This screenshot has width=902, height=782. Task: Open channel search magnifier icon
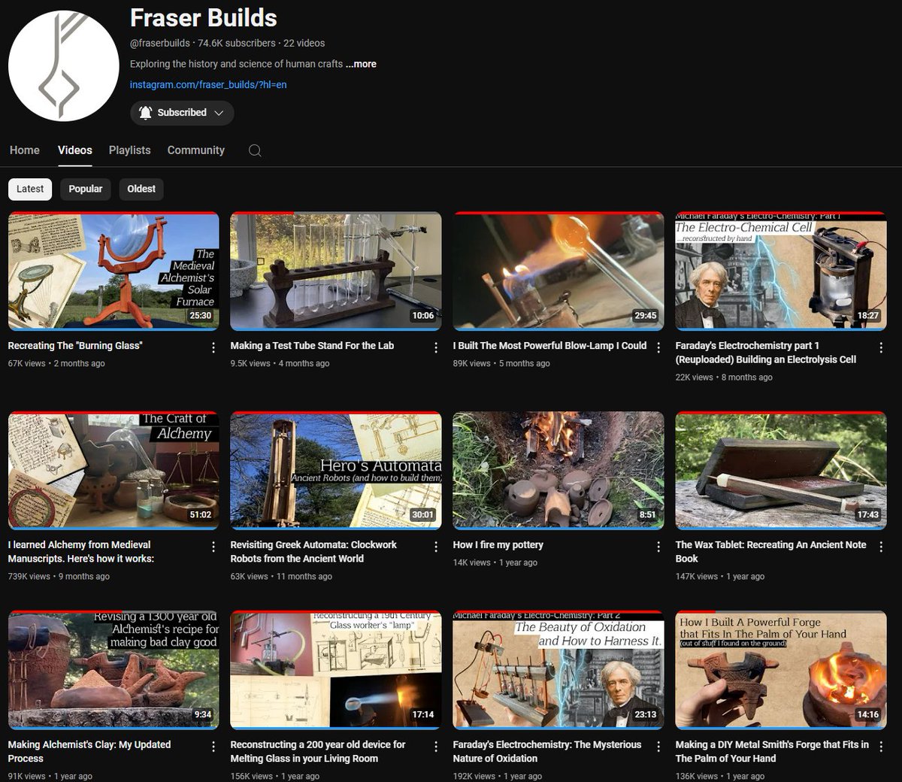pyautogui.click(x=256, y=150)
